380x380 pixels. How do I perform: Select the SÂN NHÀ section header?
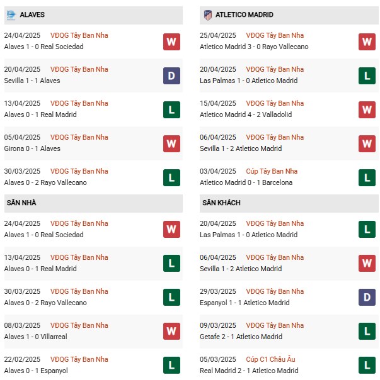point(23,203)
